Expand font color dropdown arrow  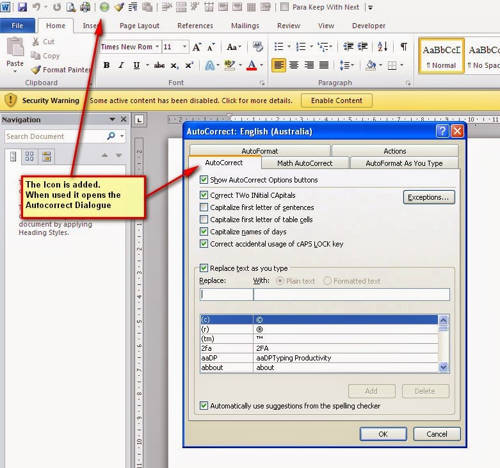[262, 65]
